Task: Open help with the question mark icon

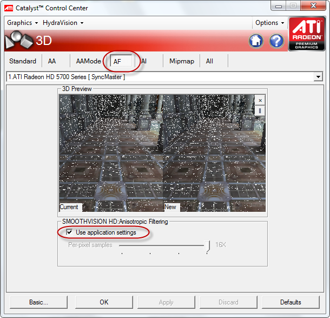Action: pos(276,41)
